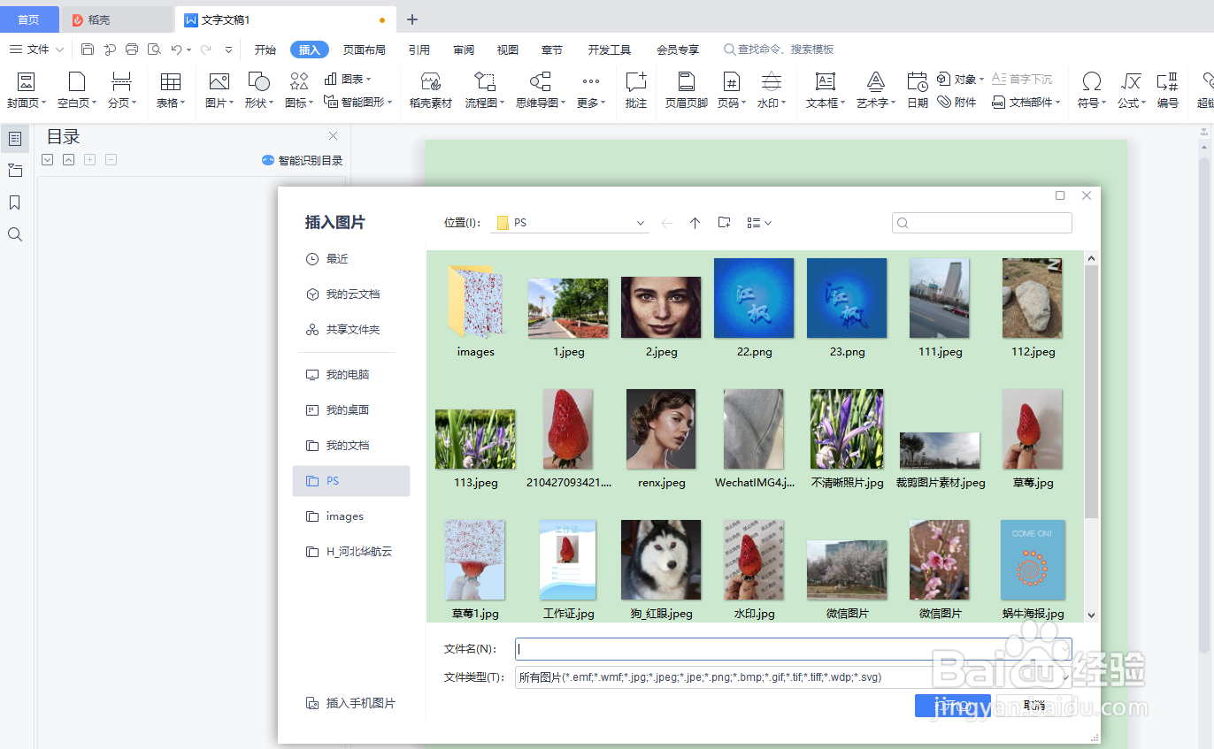1214x749 pixels.
Task: Add a 水印 watermark
Action: click(x=771, y=91)
